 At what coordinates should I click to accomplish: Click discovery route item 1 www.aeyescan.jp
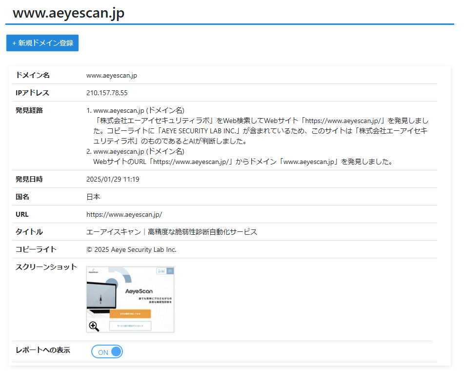coord(139,110)
